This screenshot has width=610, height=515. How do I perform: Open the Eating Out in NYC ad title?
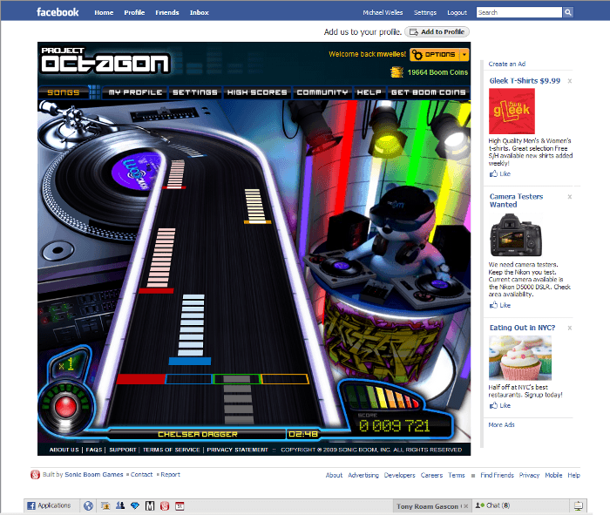522,328
